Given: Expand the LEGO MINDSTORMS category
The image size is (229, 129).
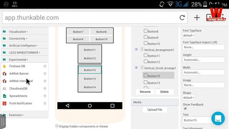Looking at the screenshot, I should coord(25,53).
